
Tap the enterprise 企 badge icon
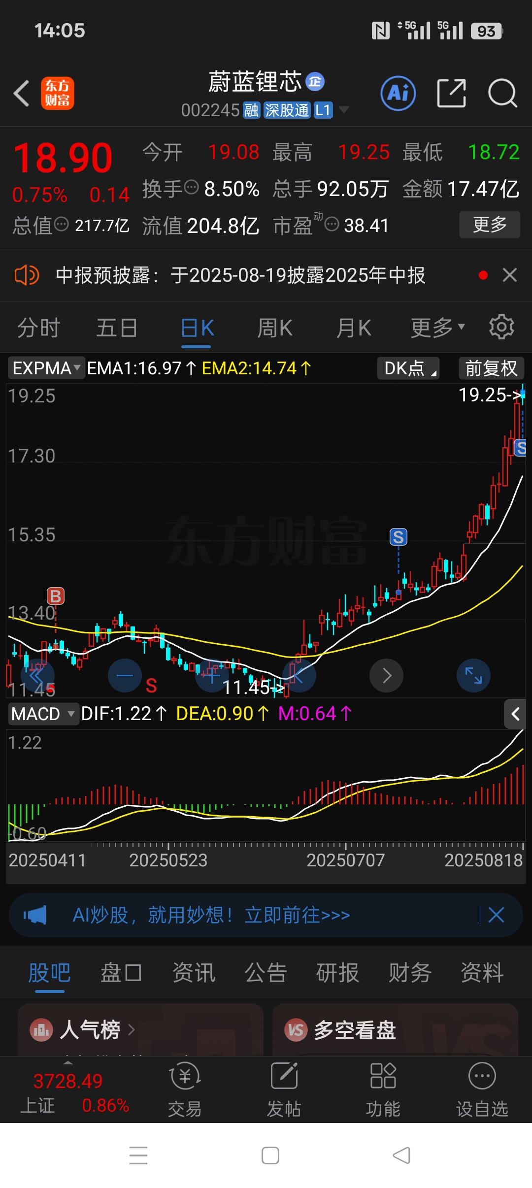tap(315, 81)
